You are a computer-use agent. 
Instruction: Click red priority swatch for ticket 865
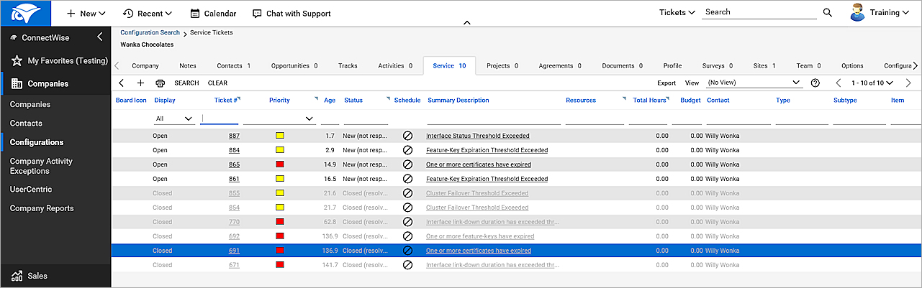pyautogui.click(x=280, y=164)
